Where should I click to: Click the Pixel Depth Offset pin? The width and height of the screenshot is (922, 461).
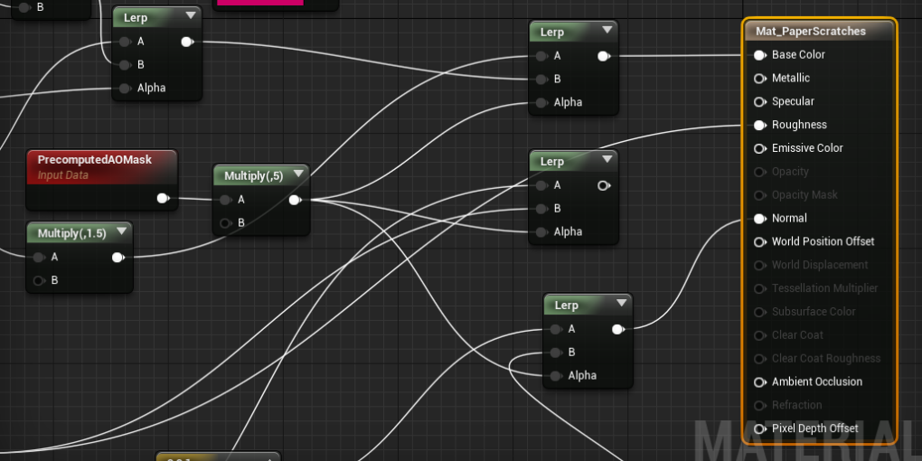click(x=759, y=428)
